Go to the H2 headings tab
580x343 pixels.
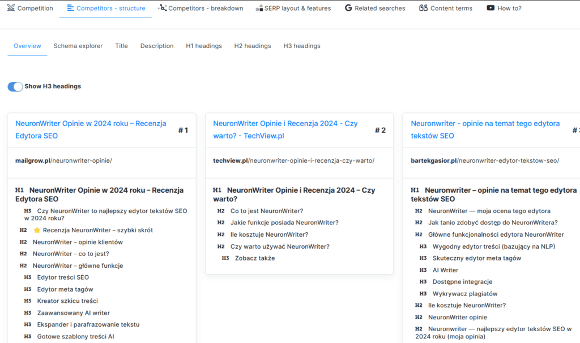click(x=253, y=46)
